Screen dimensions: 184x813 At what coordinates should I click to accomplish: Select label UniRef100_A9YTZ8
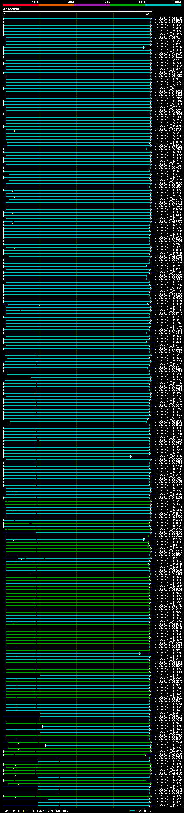point(168,174)
